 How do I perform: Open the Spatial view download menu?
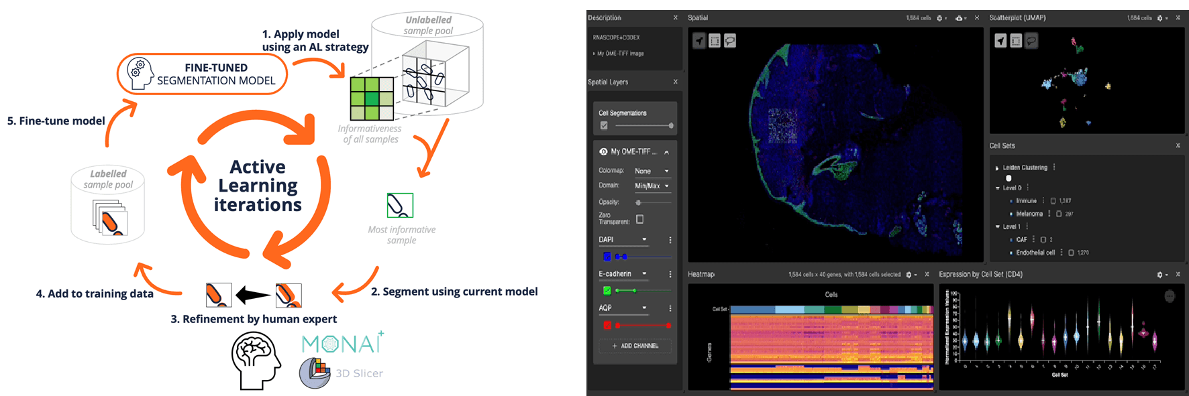pos(960,18)
